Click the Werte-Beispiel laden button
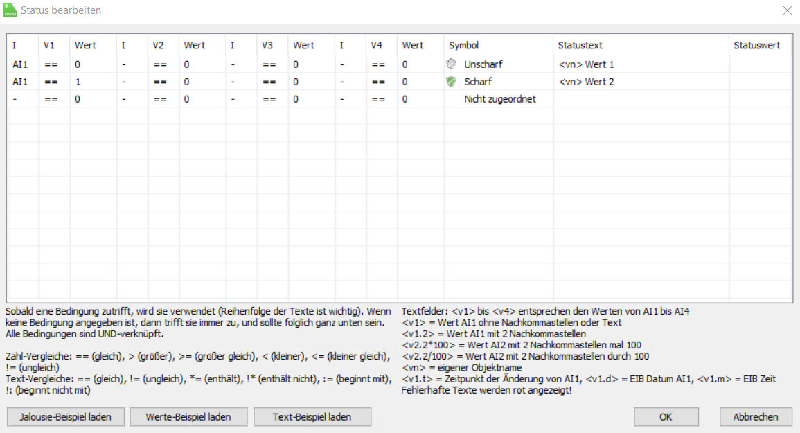The height and width of the screenshot is (433, 800). [188, 416]
